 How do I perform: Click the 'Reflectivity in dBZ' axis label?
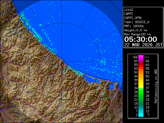click(x=156, y=86)
